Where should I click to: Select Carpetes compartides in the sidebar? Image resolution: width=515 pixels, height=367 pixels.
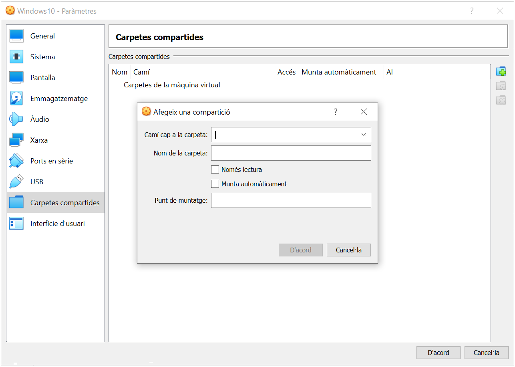point(64,203)
